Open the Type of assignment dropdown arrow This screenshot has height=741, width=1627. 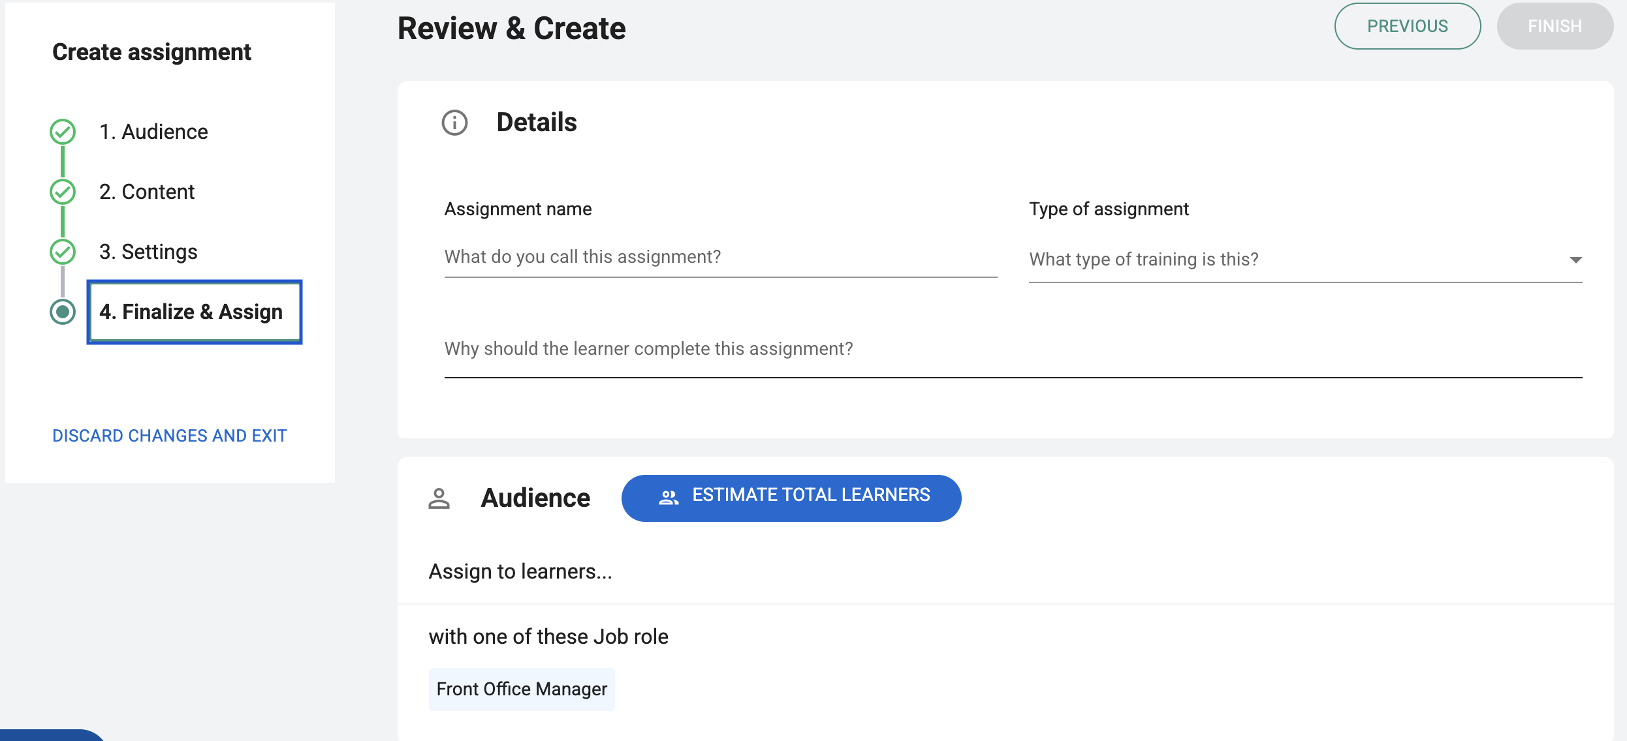(1575, 260)
